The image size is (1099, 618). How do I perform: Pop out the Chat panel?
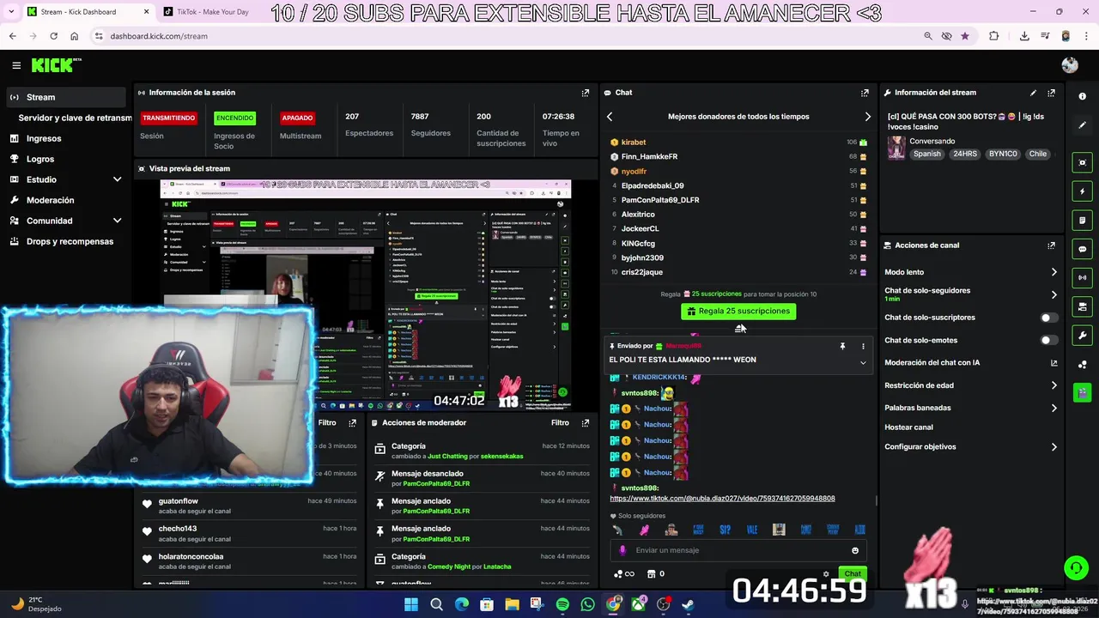pyautogui.click(x=865, y=93)
